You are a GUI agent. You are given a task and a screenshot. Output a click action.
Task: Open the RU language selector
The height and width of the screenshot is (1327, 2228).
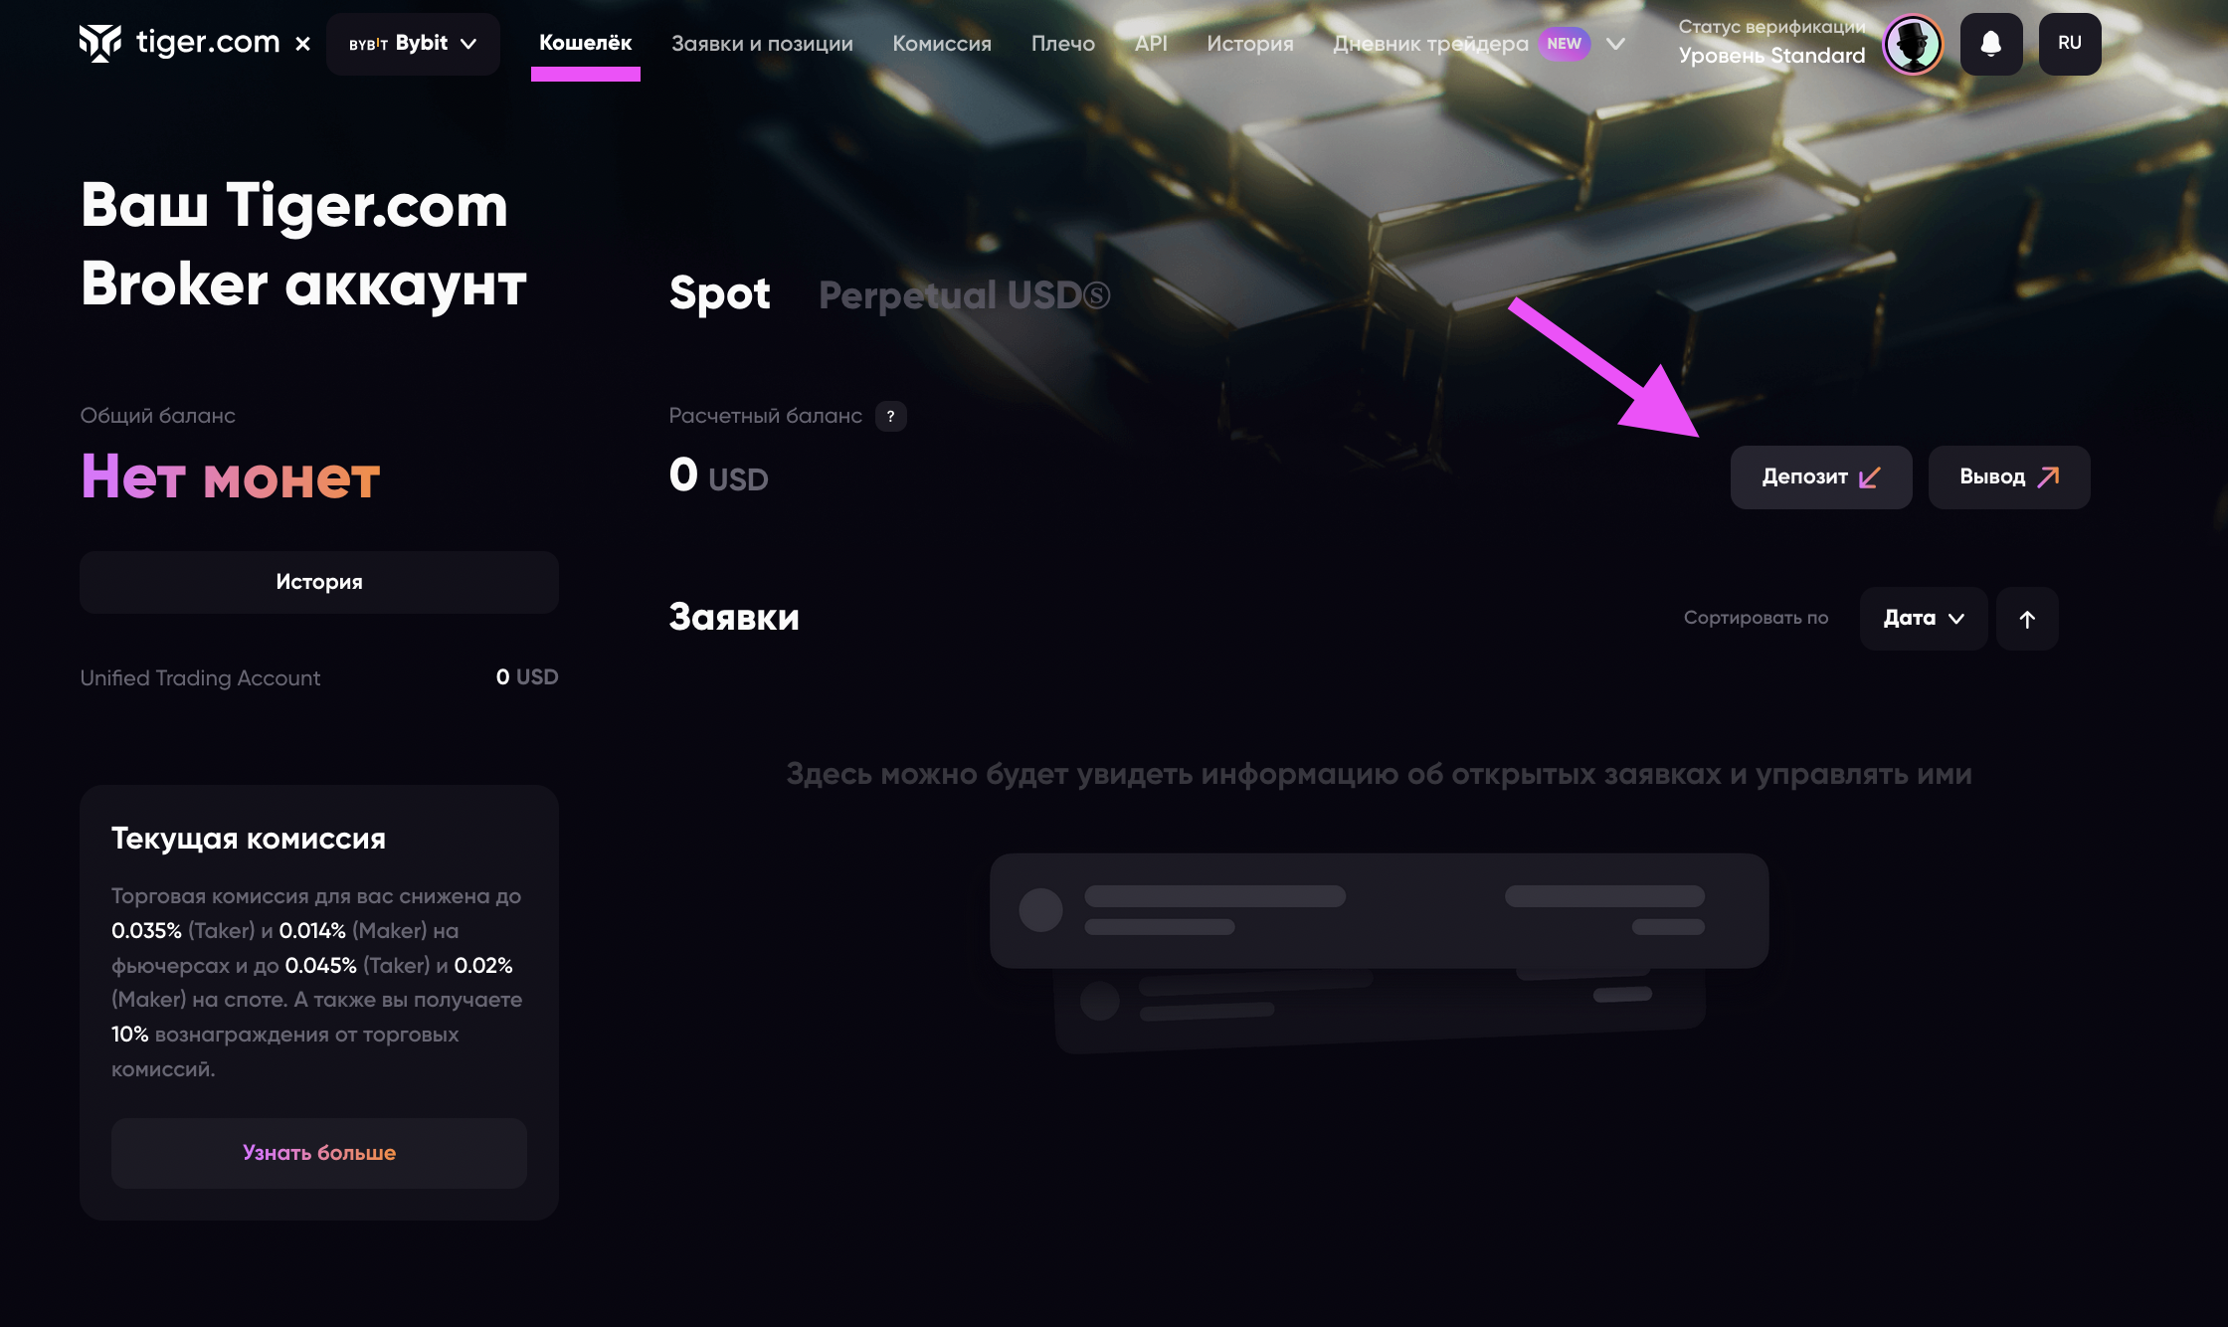pyautogui.click(x=2069, y=44)
